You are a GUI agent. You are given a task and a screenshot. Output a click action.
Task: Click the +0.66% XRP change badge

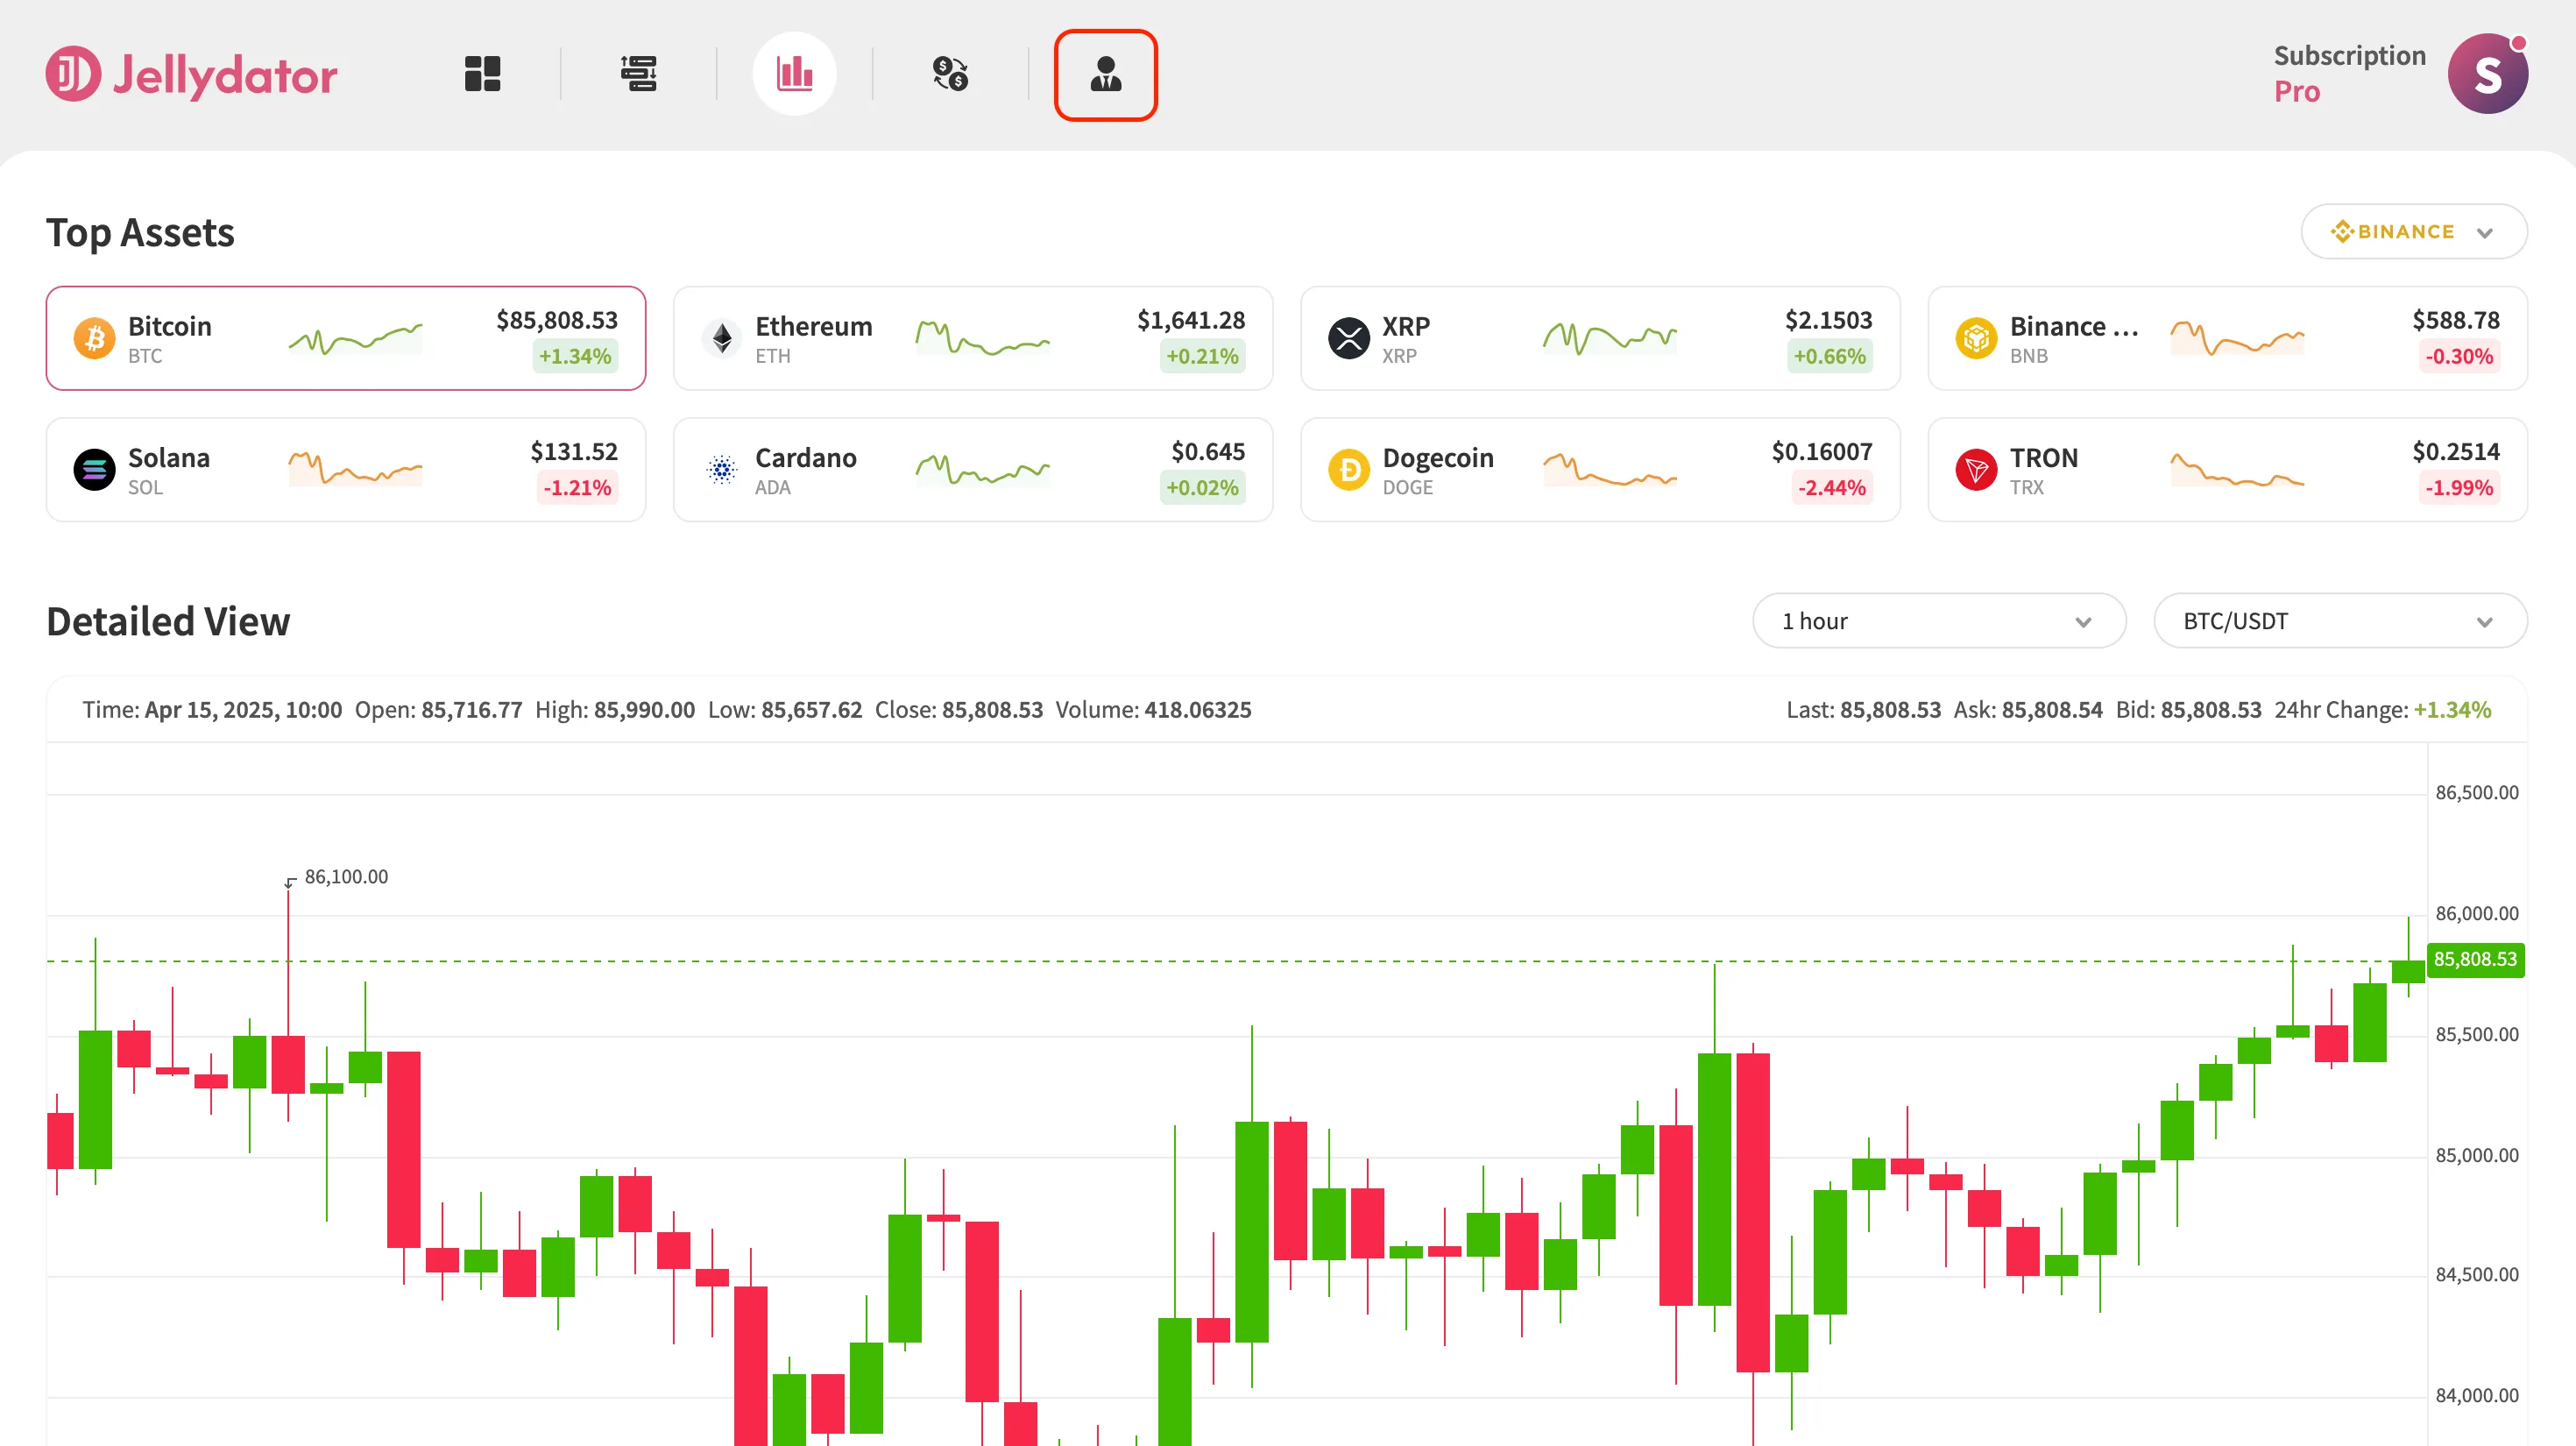click(1829, 356)
